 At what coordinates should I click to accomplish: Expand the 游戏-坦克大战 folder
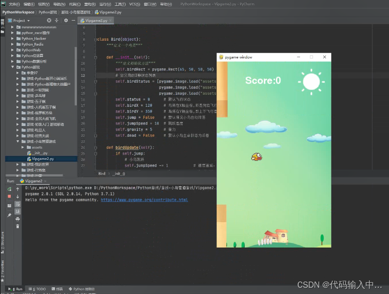pos(17,135)
